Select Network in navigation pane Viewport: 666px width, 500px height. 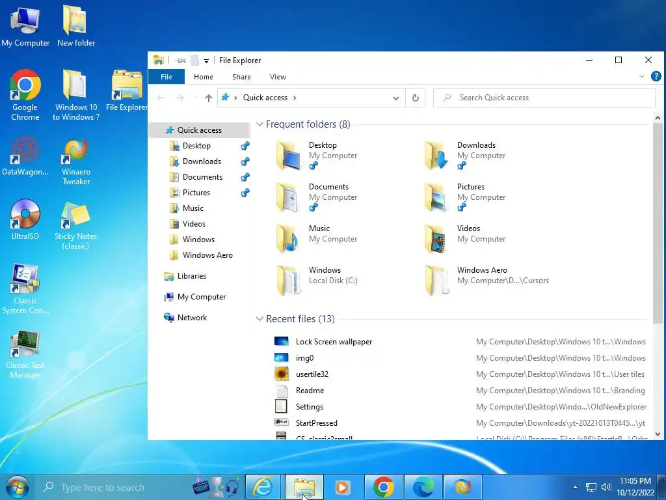(192, 318)
